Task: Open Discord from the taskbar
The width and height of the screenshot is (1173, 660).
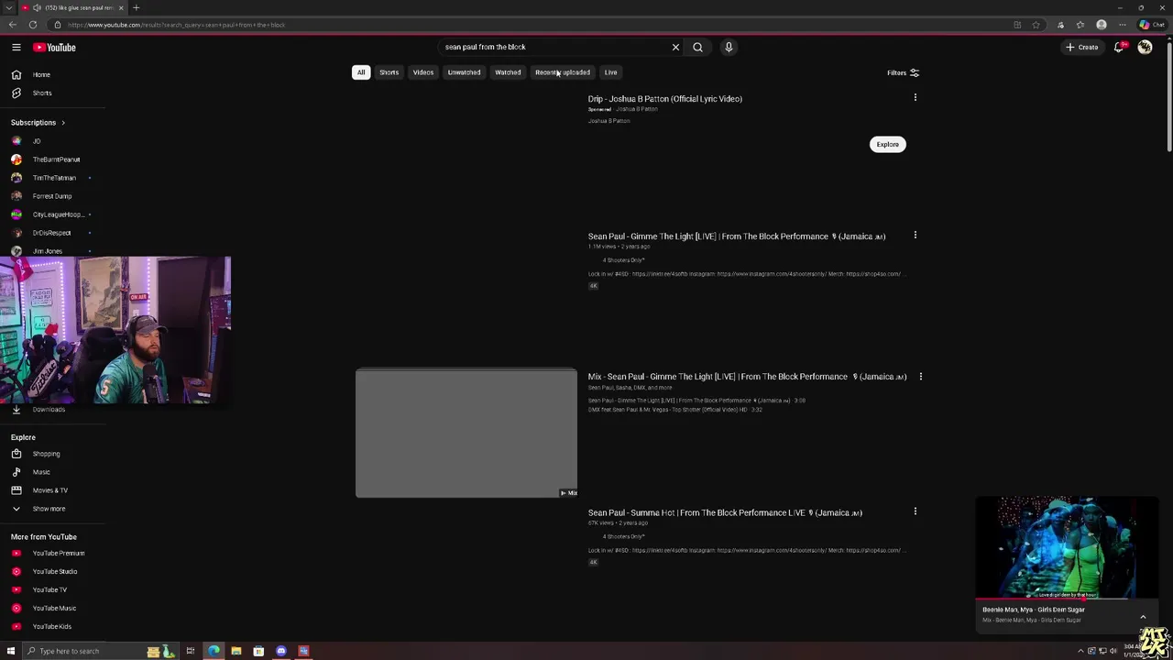Action: pyautogui.click(x=281, y=651)
